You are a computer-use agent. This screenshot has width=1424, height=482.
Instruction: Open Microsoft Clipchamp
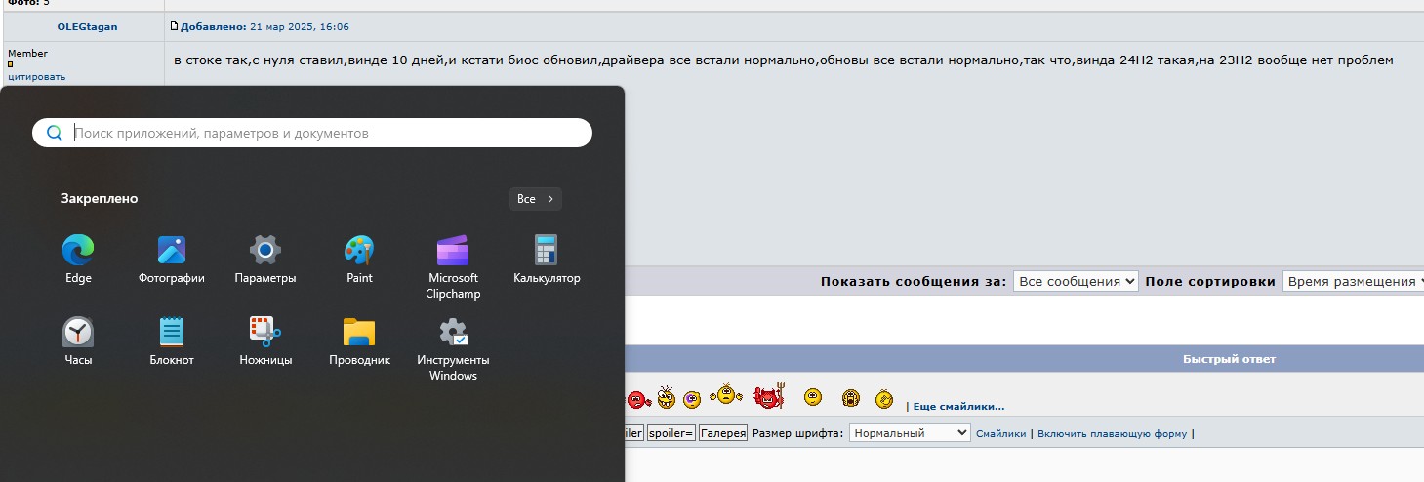(453, 266)
